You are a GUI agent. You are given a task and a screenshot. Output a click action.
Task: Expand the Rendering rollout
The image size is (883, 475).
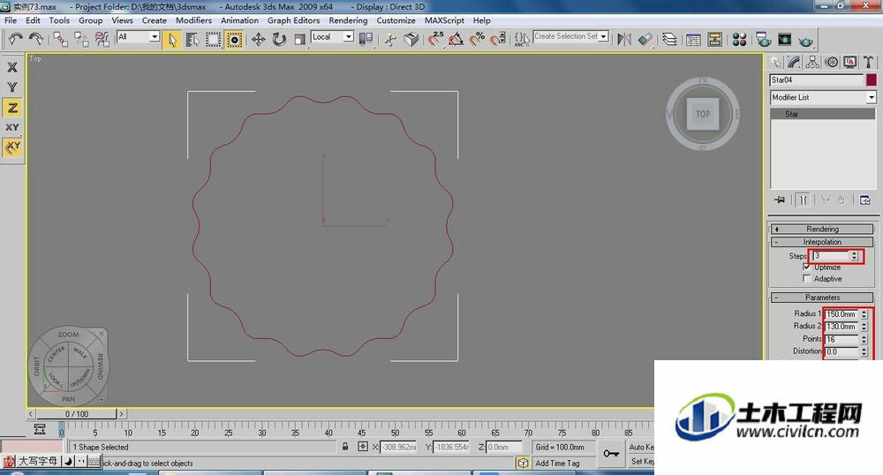(822, 229)
